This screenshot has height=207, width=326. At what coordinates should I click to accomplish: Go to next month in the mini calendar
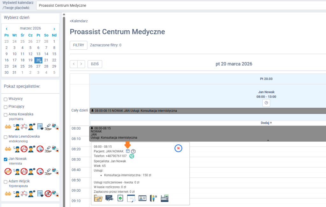tap(54, 28)
